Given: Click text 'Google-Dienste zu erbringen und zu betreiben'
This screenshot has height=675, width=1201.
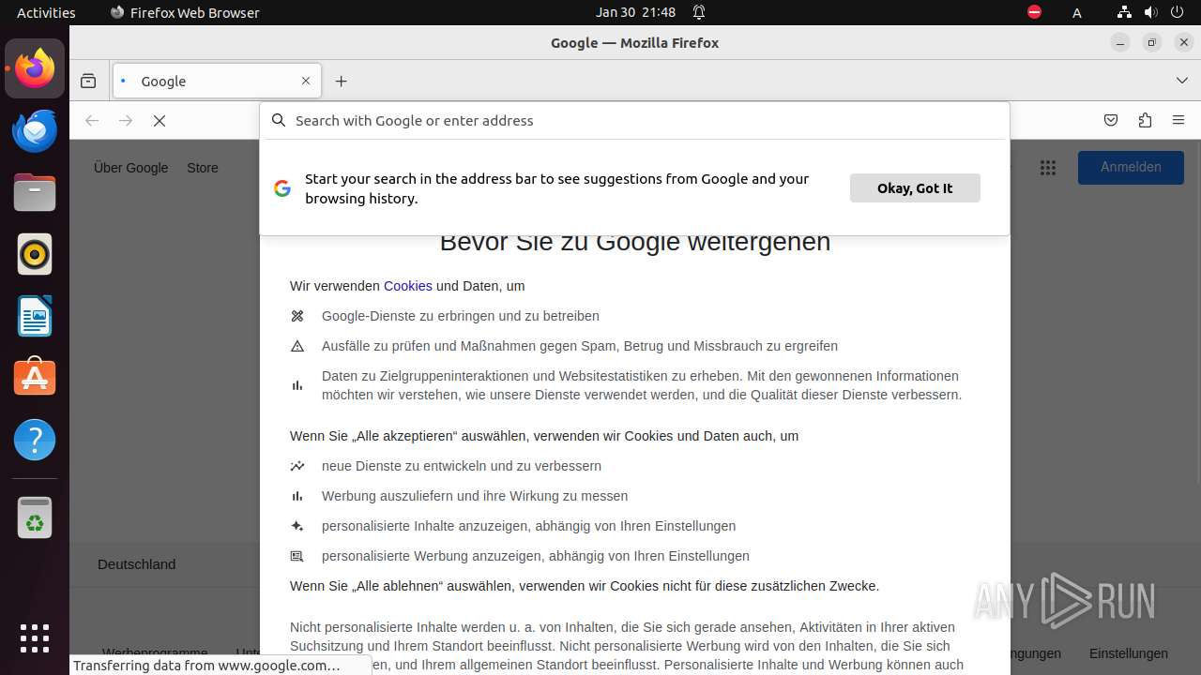Looking at the screenshot, I should (x=461, y=316).
